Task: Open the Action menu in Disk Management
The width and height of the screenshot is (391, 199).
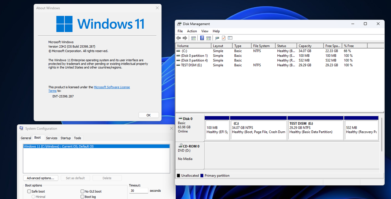Action: (192, 31)
